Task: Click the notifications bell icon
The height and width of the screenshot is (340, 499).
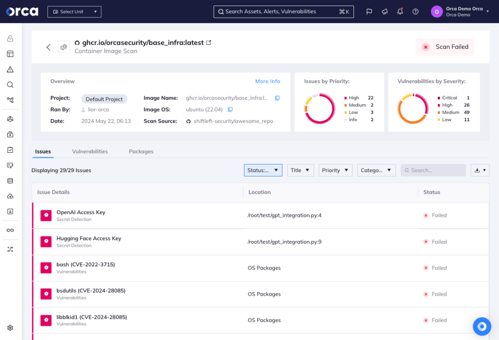Action: pos(400,12)
